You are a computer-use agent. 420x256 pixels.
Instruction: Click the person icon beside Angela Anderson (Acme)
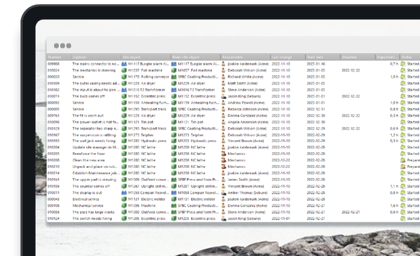[x=224, y=122]
